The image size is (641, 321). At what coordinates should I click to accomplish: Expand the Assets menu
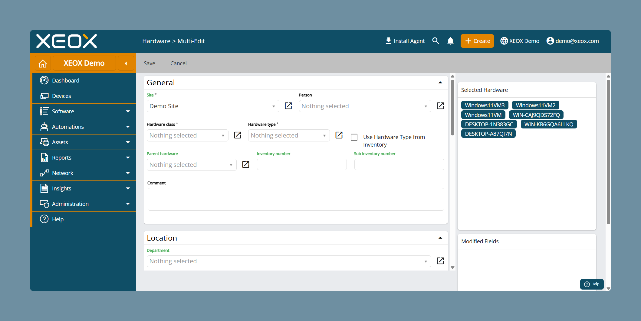coord(84,142)
